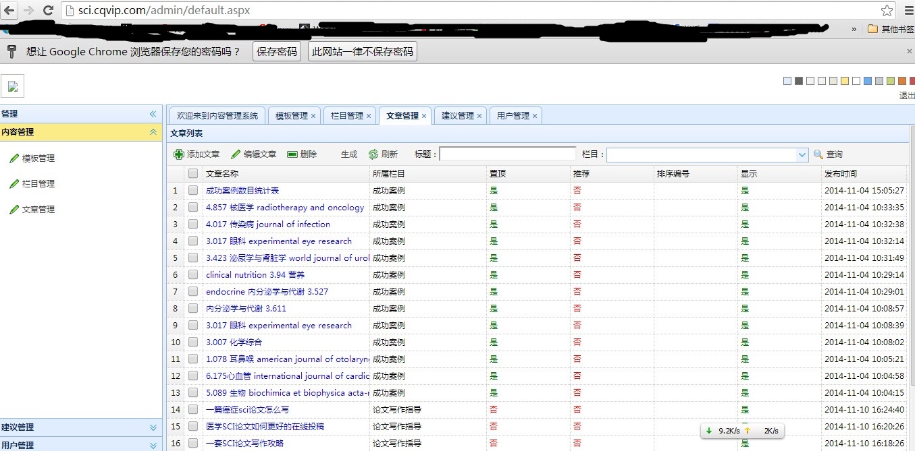This screenshot has width=915, height=451.
Task: Click the pencil icon beside 栏目管理 in the sidebar
Action: (14, 184)
